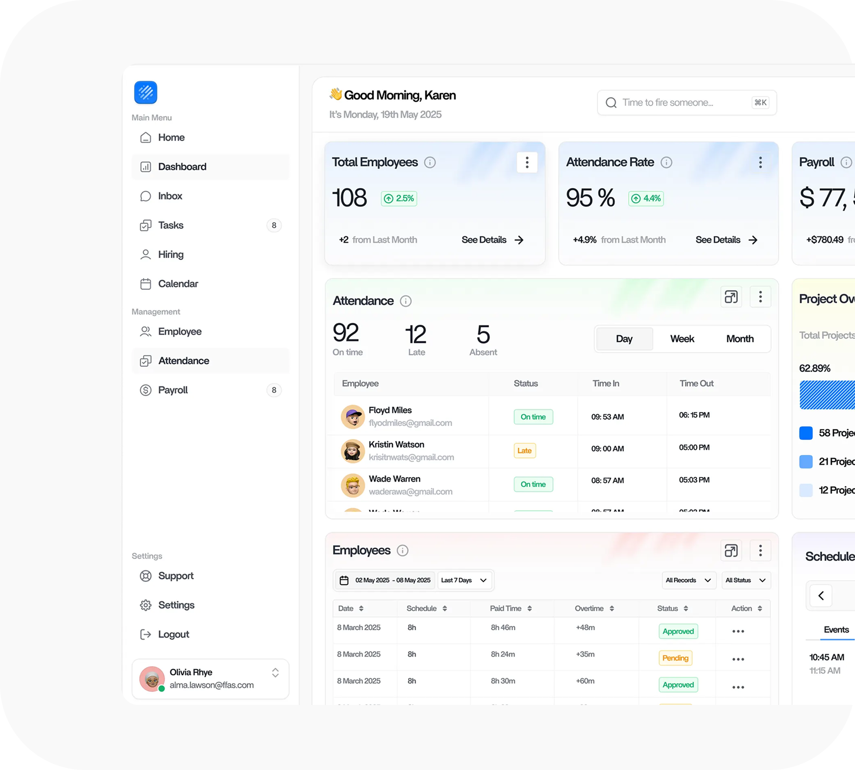Click info icon beside Attendance heading
The image size is (855, 770).
click(405, 301)
